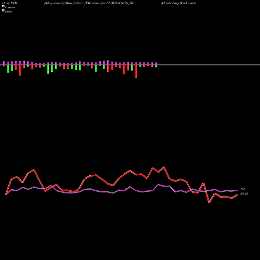Click the Volume legend color swatch

[3, 7]
